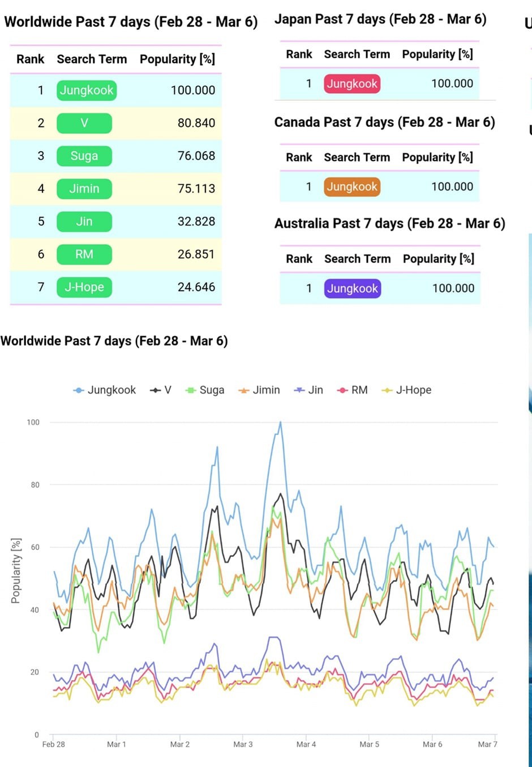Click the orange Jungkook tag in Canada table
Viewport: 532px width, 767px height.
(352, 187)
